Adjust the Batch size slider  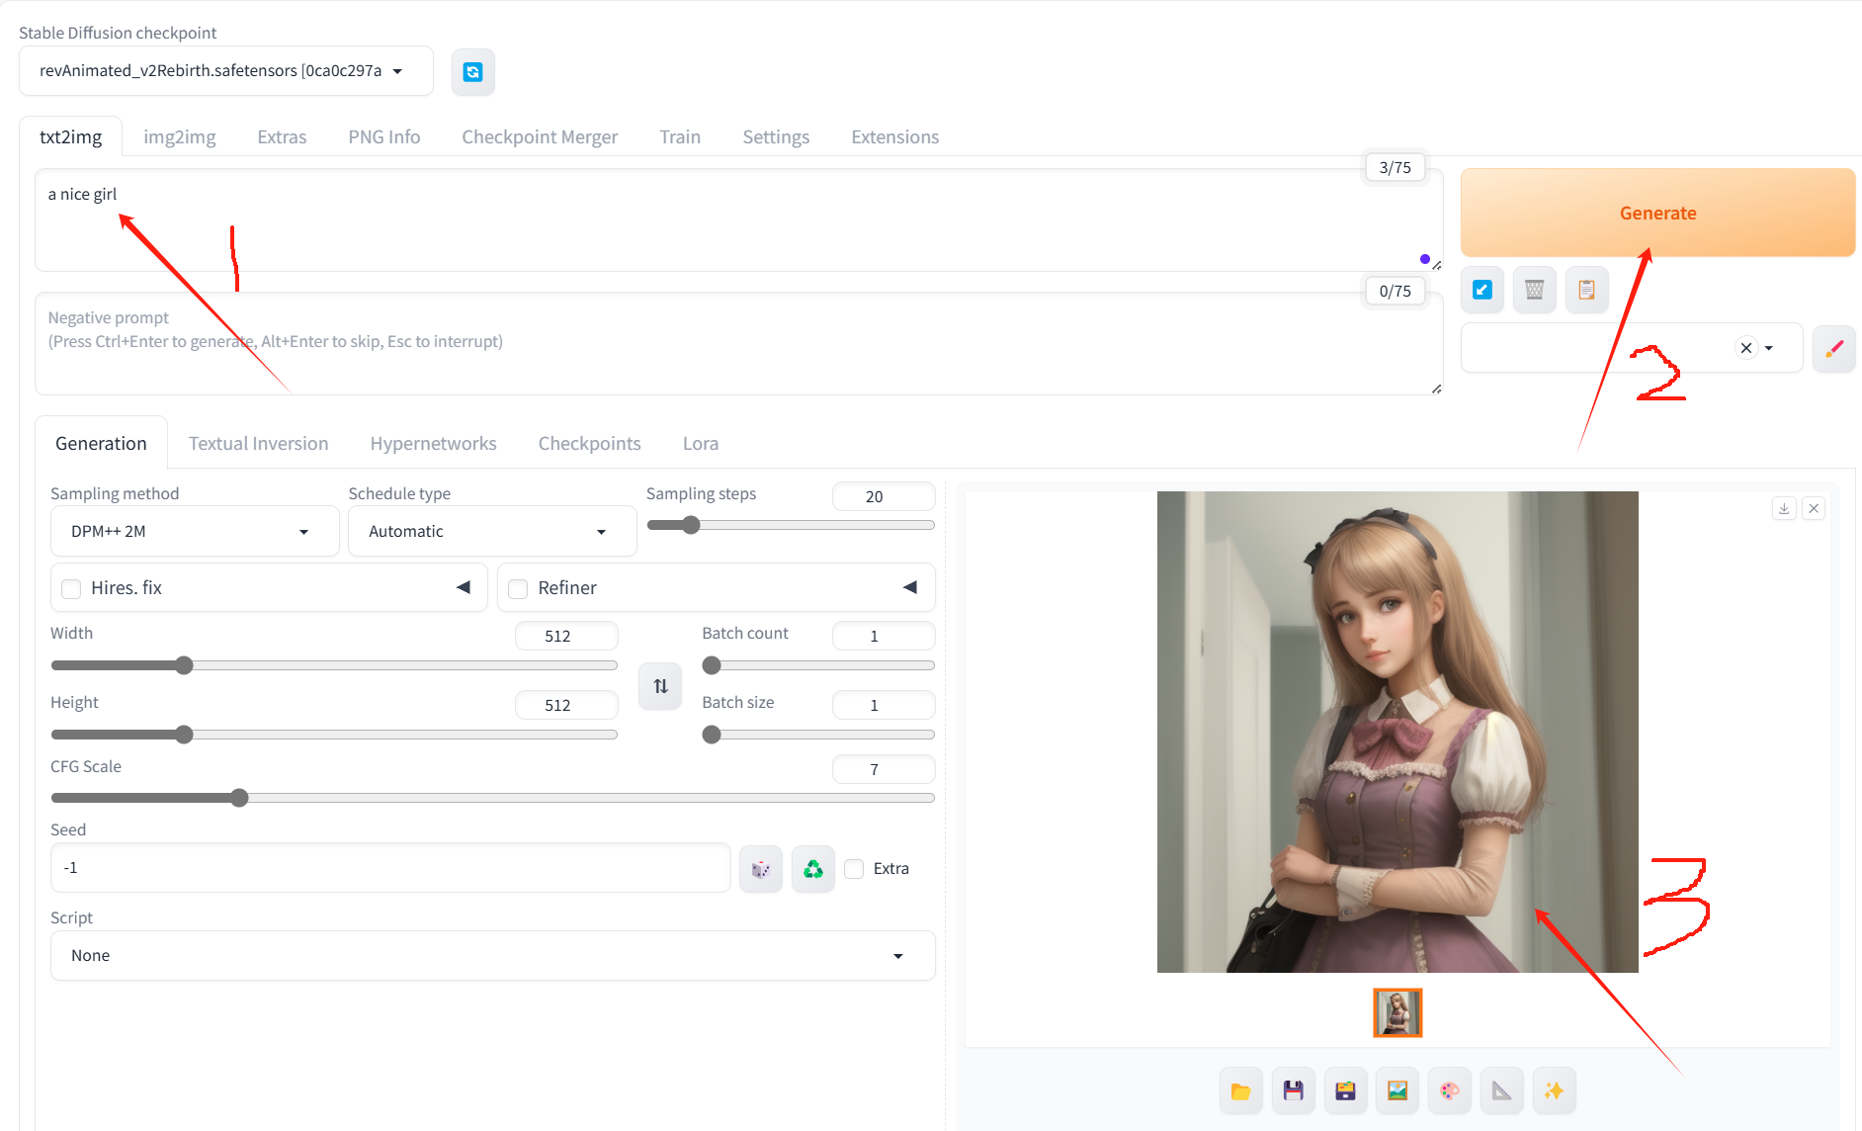point(818,735)
